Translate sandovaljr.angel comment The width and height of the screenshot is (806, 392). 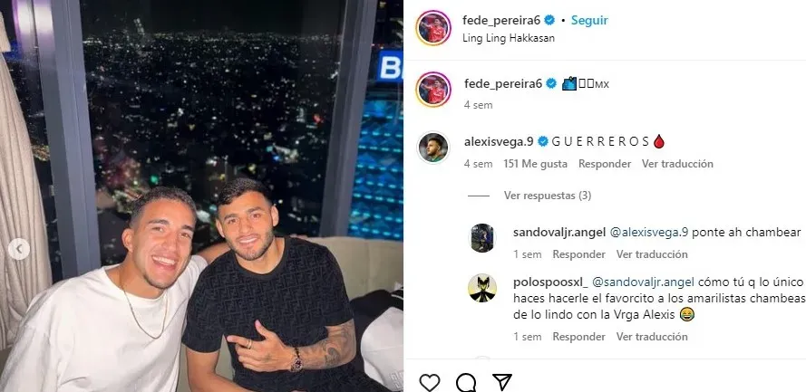tap(652, 254)
